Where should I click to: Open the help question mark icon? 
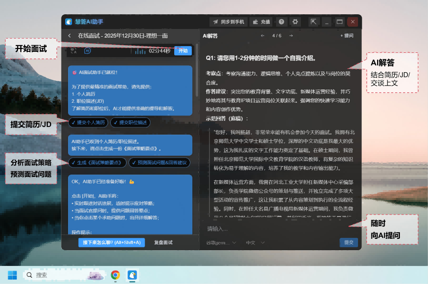(x=281, y=22)
